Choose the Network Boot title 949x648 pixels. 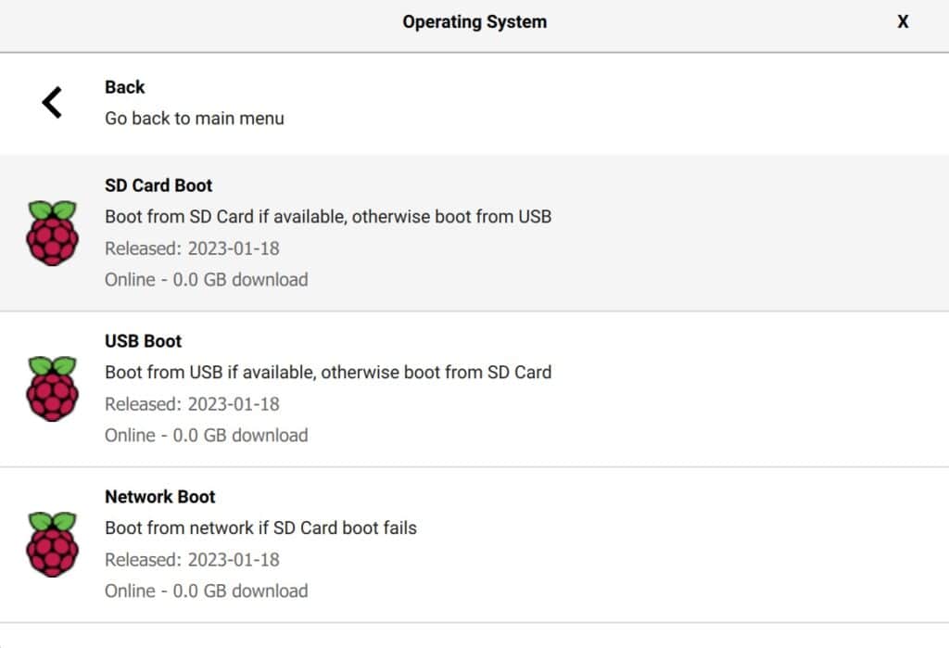(160, 497)
